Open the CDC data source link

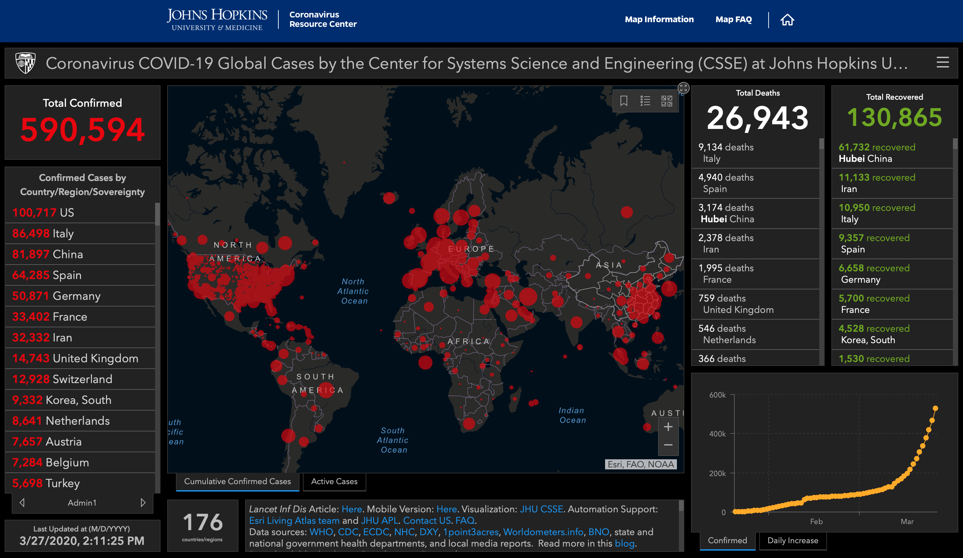(x=348, y=532)
